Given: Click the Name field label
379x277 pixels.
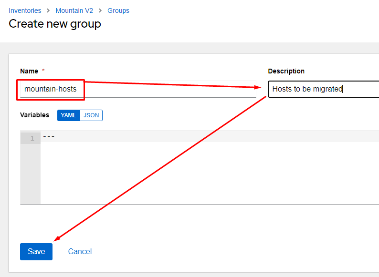Looking at the screenshot, I should [x=29, y=71].
